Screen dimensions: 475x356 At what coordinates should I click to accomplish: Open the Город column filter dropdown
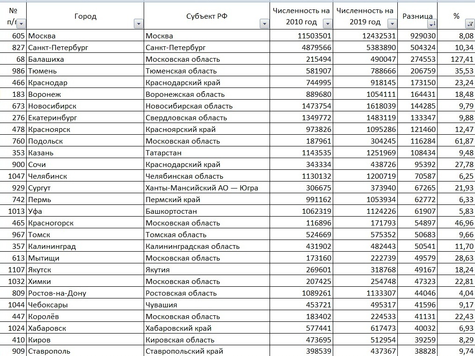138,24
